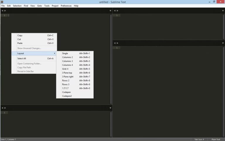Select the Columns: 3 layout

(75, 61)
